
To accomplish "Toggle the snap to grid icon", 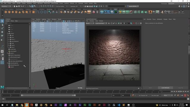I will click(42, 6).
